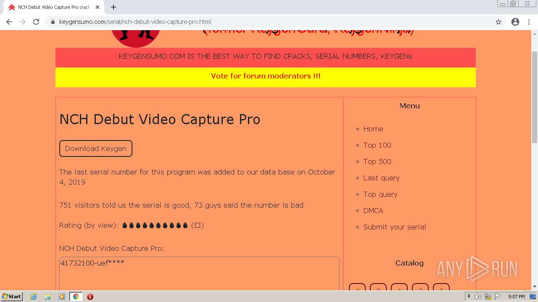
Task: Bookmark this page with the star icon
Action: [498, 22]
